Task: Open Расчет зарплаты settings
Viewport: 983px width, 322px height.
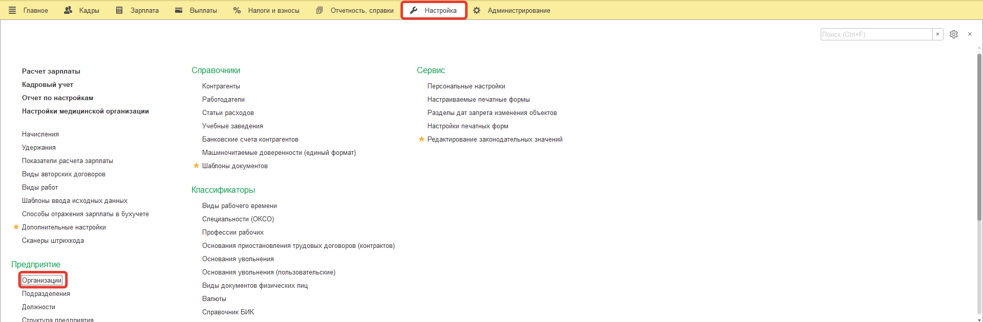Action: (x=51, y=71)
